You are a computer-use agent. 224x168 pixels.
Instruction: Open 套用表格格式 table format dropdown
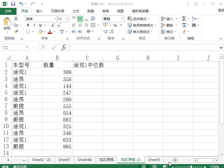[142, 25]
